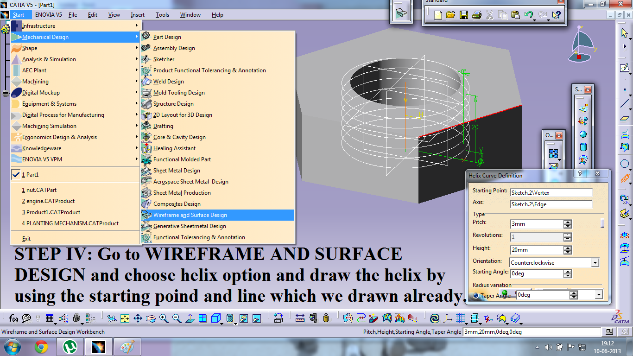Choose Assembly Design menu entry
Viewport: 633px width, 356px height.
pos(217,48)
